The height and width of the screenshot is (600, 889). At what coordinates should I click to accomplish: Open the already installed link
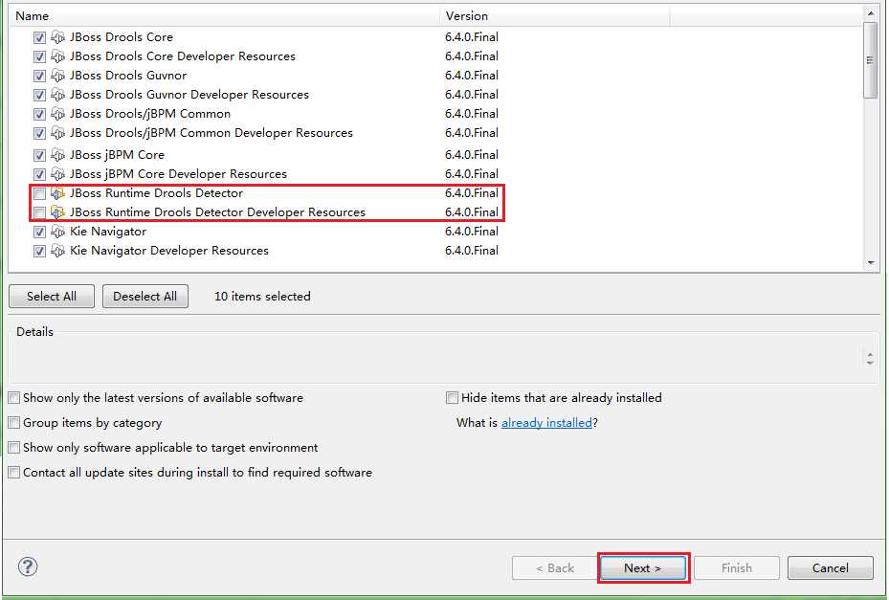click(546, 423)
